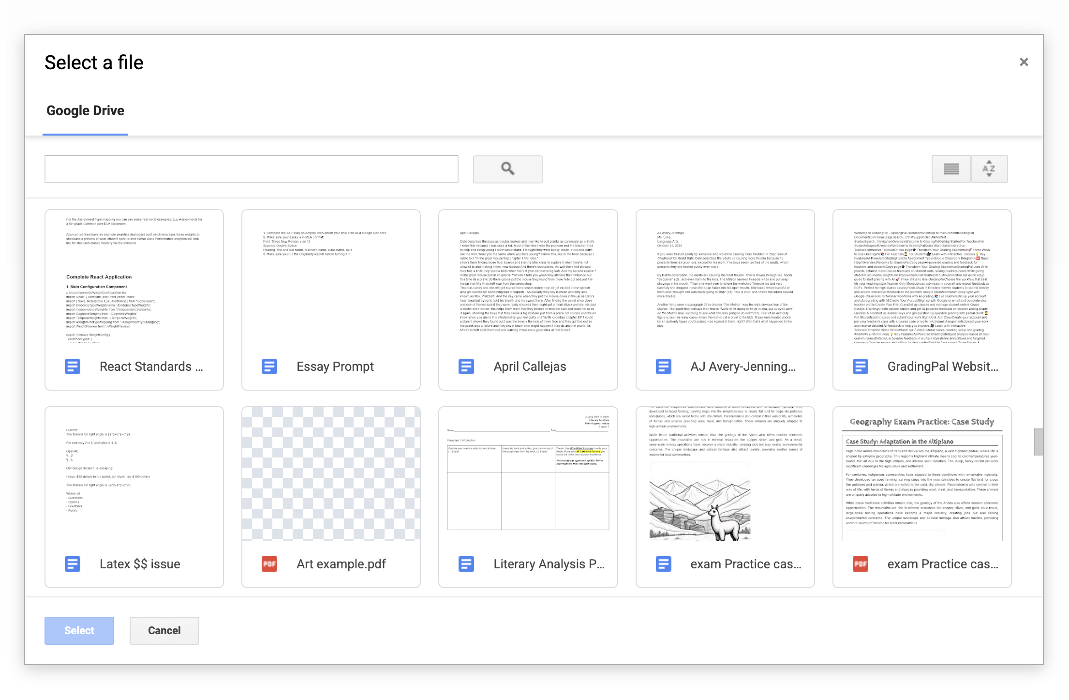Viewport: 1069px width, 700px height.
Task: Click the Docs icon beside April Callejas
Action: (x=466, y=366)
